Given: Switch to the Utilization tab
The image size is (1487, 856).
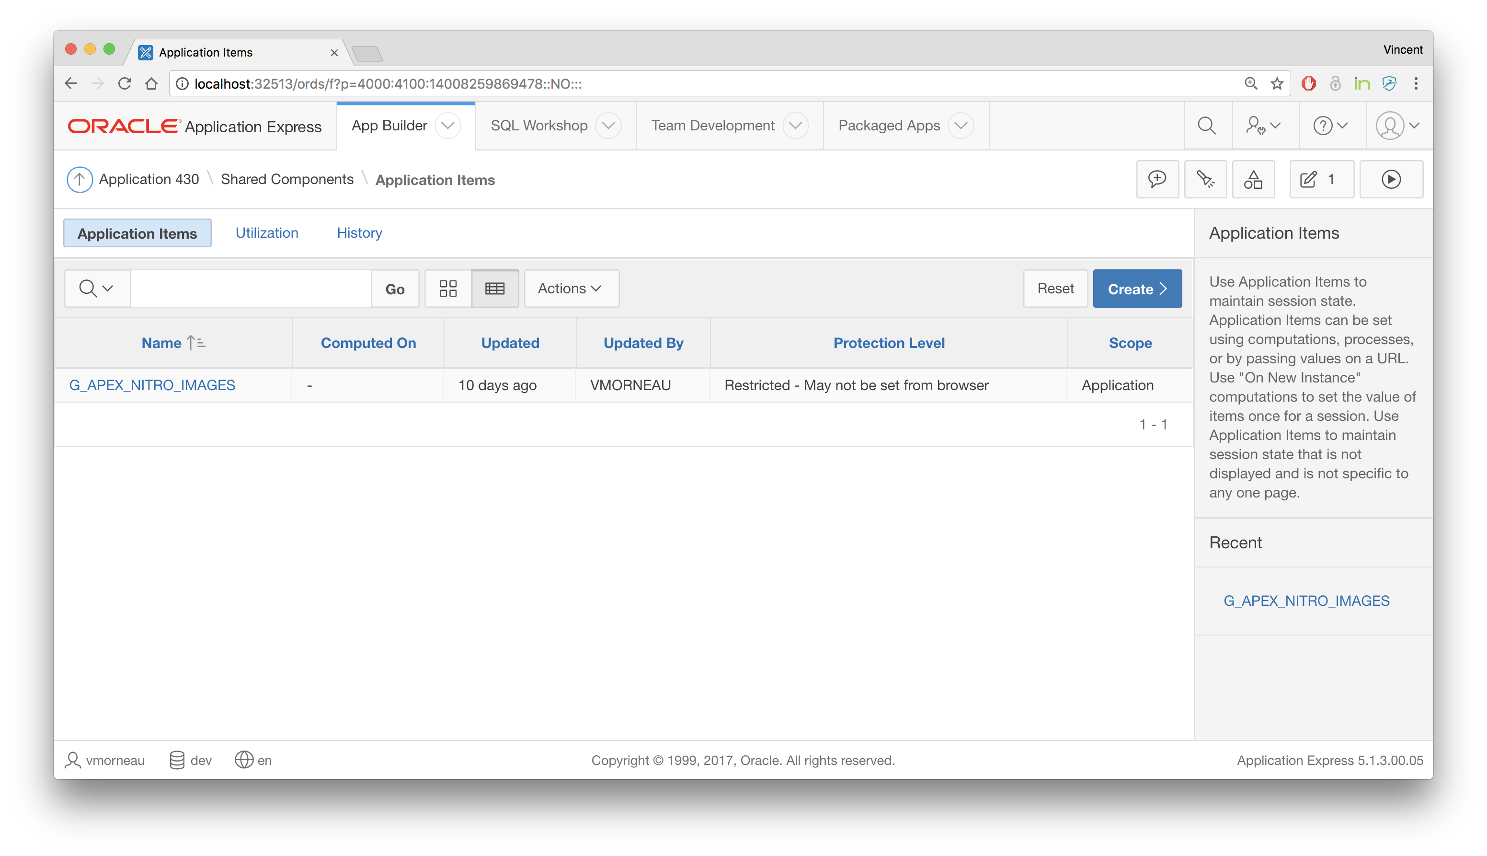Looking at the screenshot, I should (267, 233).
